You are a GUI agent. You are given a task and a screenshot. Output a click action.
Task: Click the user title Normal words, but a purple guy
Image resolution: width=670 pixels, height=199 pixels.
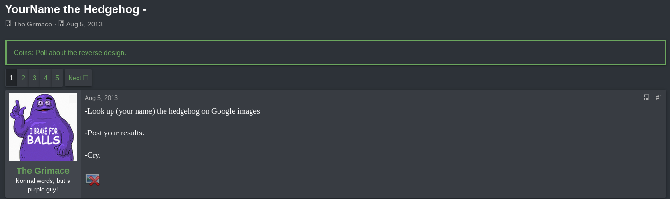pos(43,185)
